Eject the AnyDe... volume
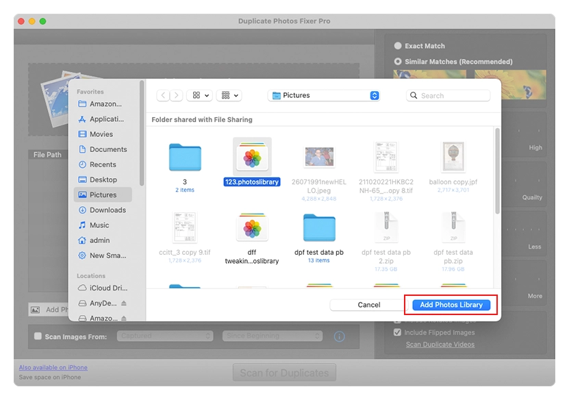 (x=124, y=303)
